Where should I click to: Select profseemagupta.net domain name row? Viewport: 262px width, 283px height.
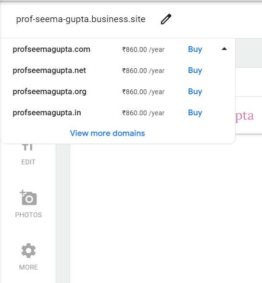[118, 70]
